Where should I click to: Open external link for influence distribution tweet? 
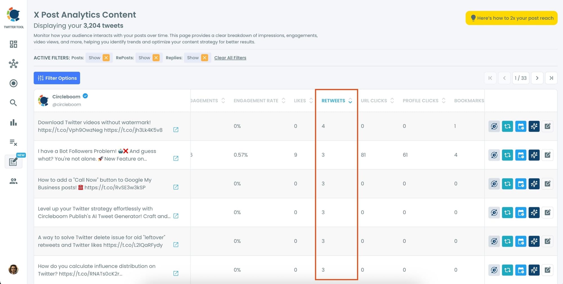point(176,273)
